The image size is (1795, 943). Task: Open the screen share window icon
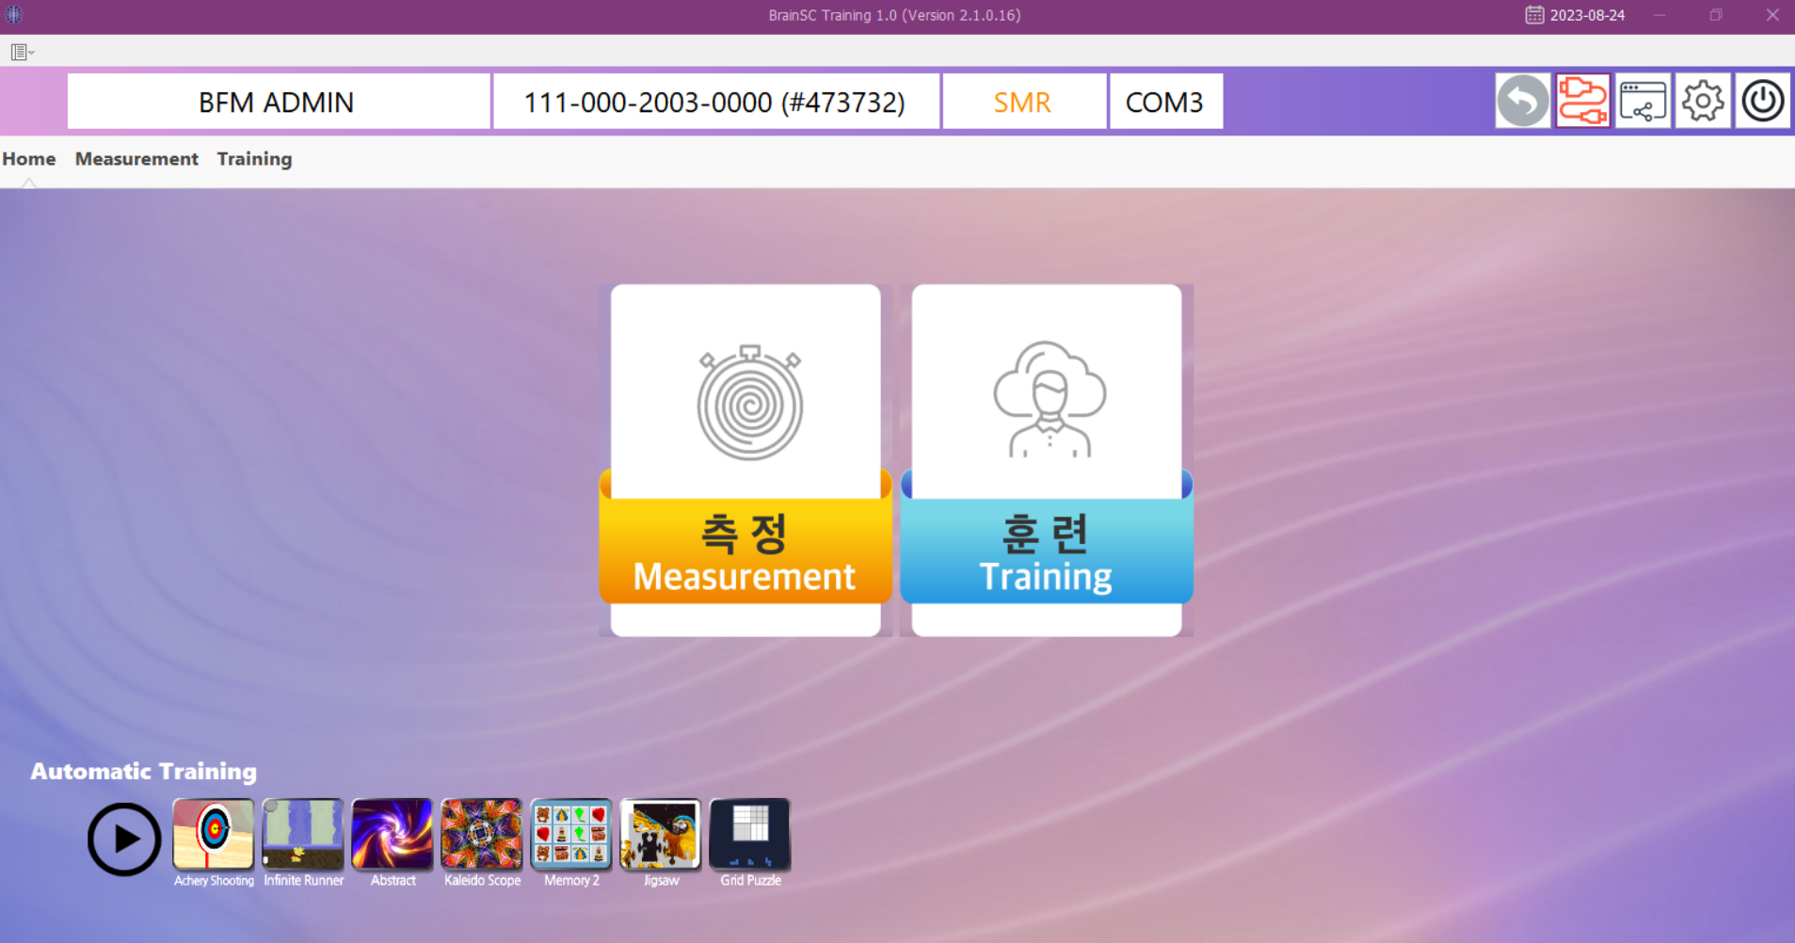pos(1643,101)
